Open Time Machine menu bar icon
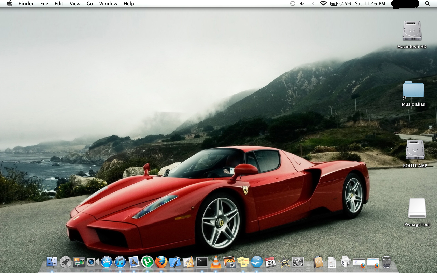 [293, 4]
